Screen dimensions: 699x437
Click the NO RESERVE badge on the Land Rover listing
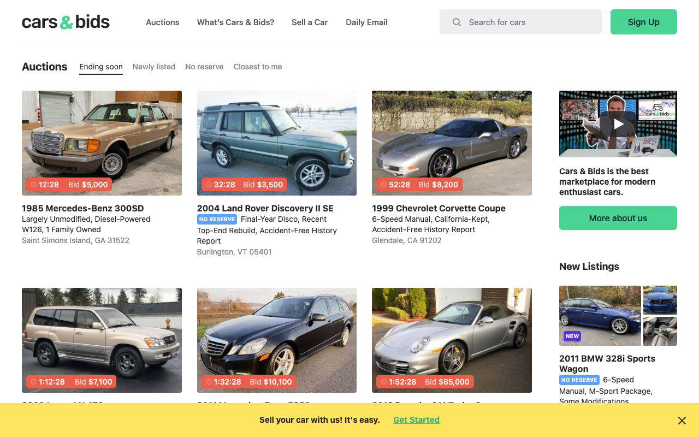pyautogui.click(x=217, y=219)
